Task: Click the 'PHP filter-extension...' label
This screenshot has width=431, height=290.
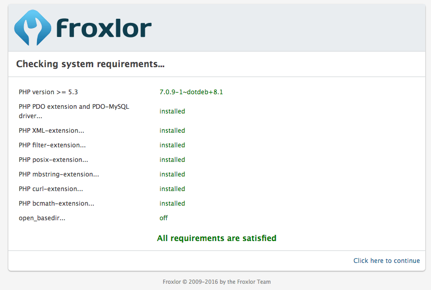Action: pos(52,145)
